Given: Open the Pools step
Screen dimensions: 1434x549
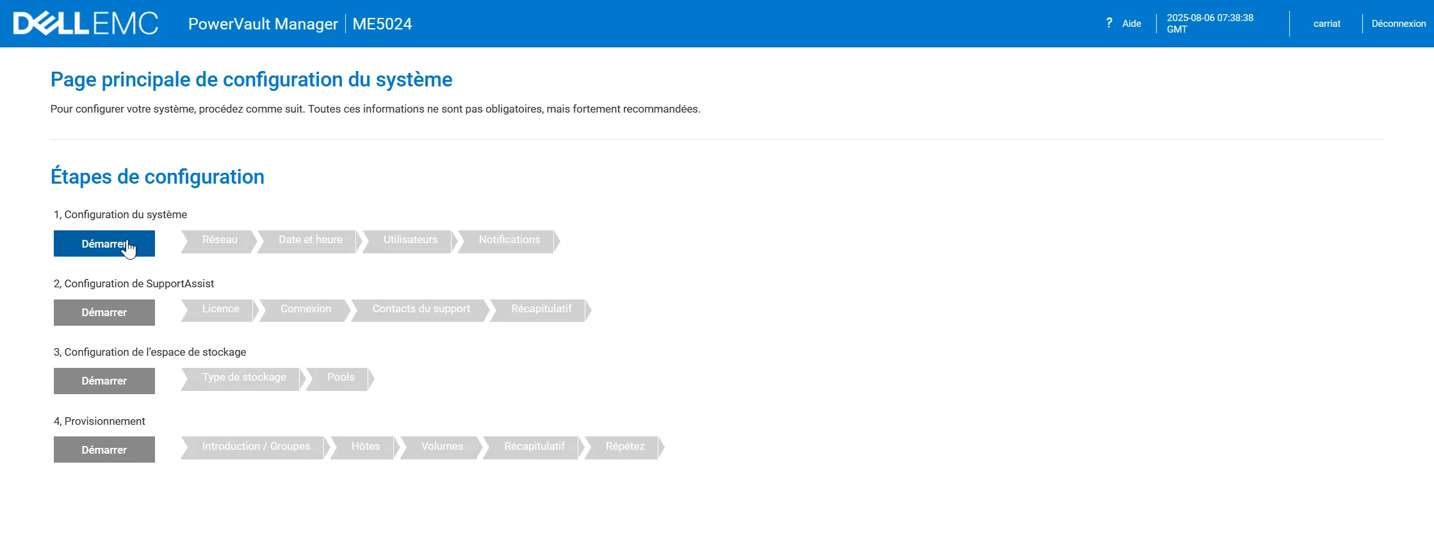Looking at the screenshot, I should click(340, 378).
